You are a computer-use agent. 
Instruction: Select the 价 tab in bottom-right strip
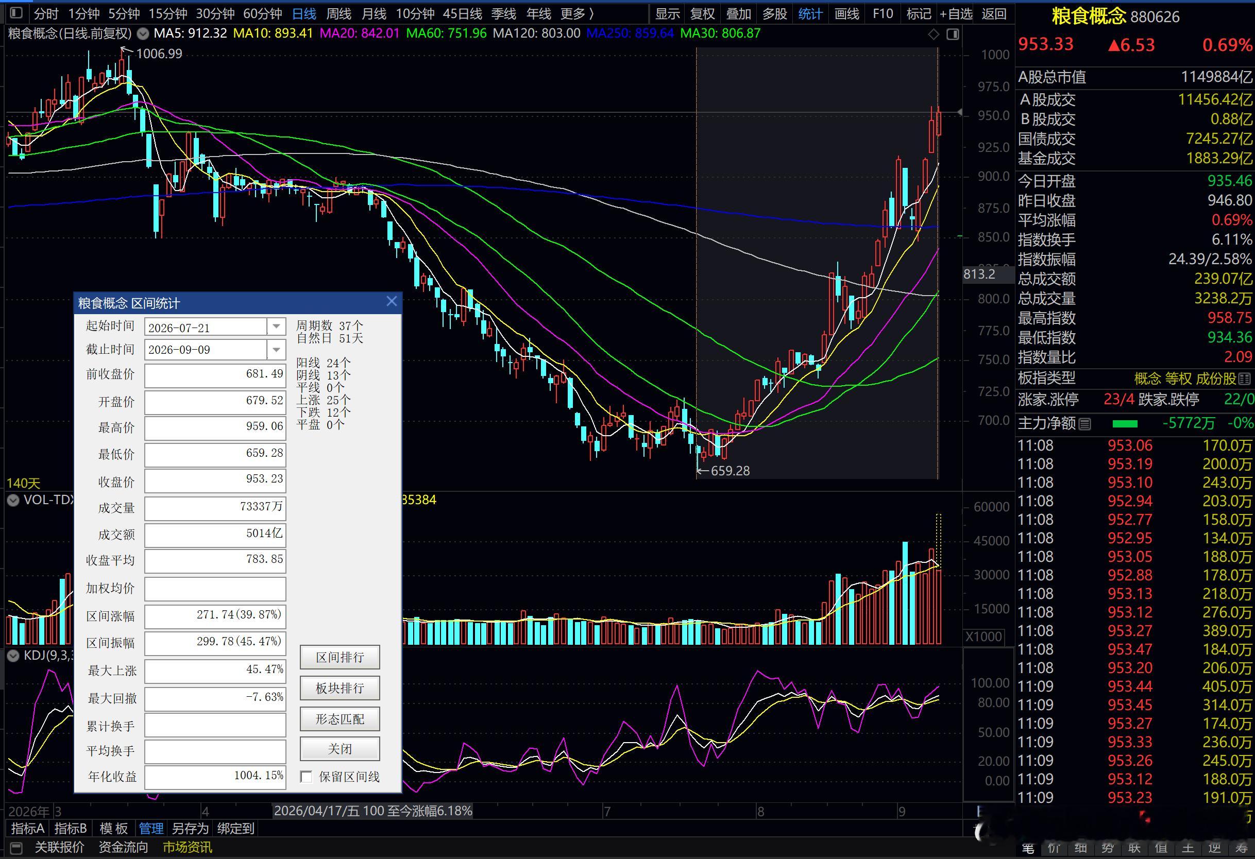1054,849
